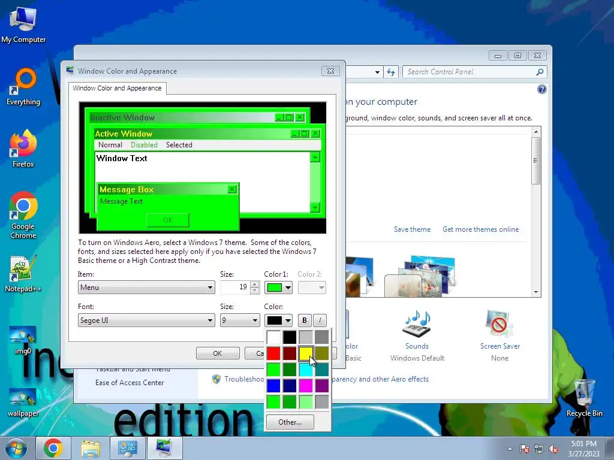
Task: Open the Action Center flag tray icon
Action: pyautogui.click(x=525, y=449)
